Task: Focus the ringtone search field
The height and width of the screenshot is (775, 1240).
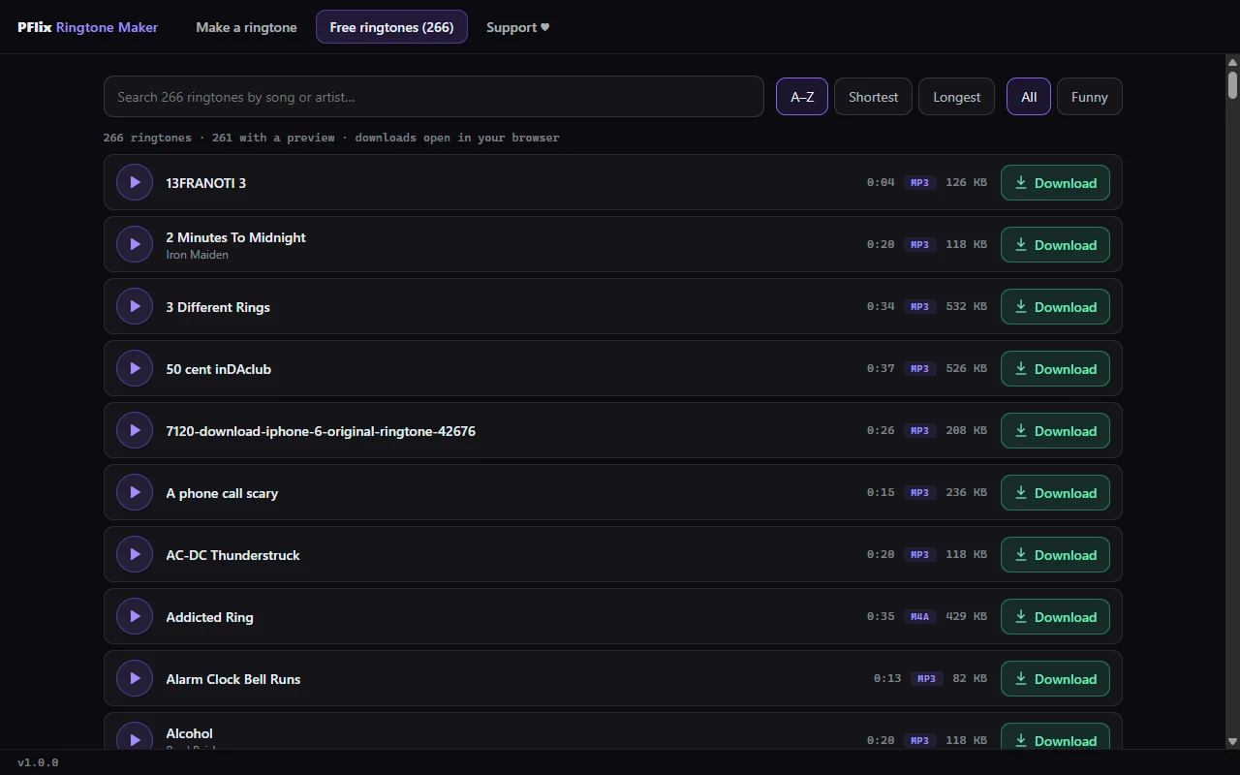Action: coord(434,97)
